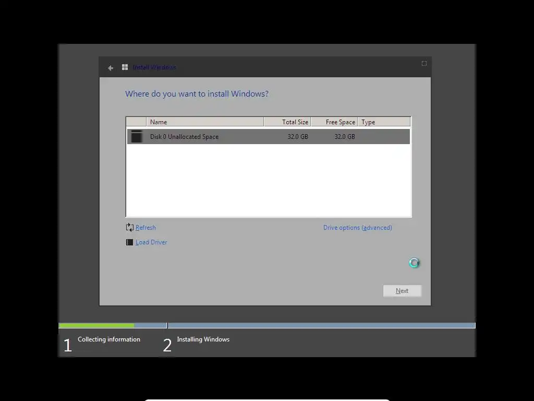Click the Installing Windows step label
534x401 pixels.
click(x=203, y=339)
